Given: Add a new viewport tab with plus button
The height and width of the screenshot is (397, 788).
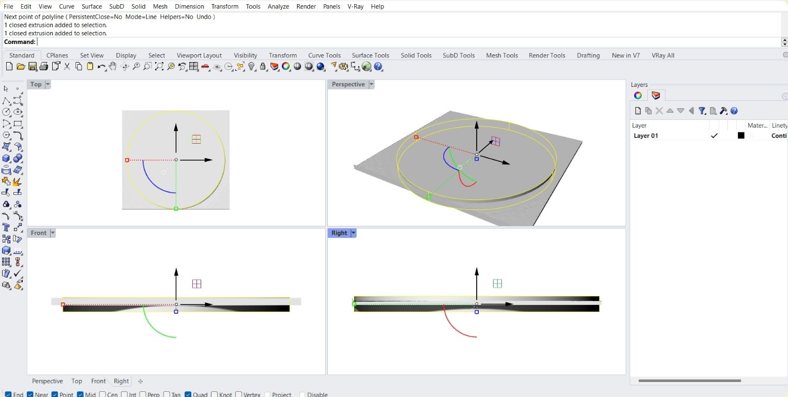Looking at the screenshot, I should click(140, 381).
